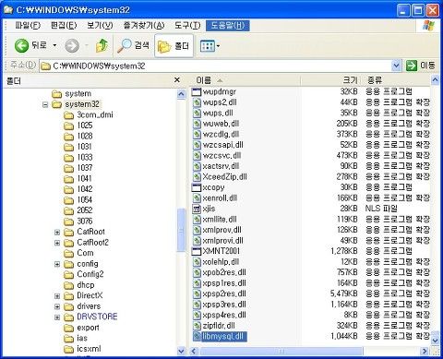Click the XMNT2001 application icon

pos(197,251)
